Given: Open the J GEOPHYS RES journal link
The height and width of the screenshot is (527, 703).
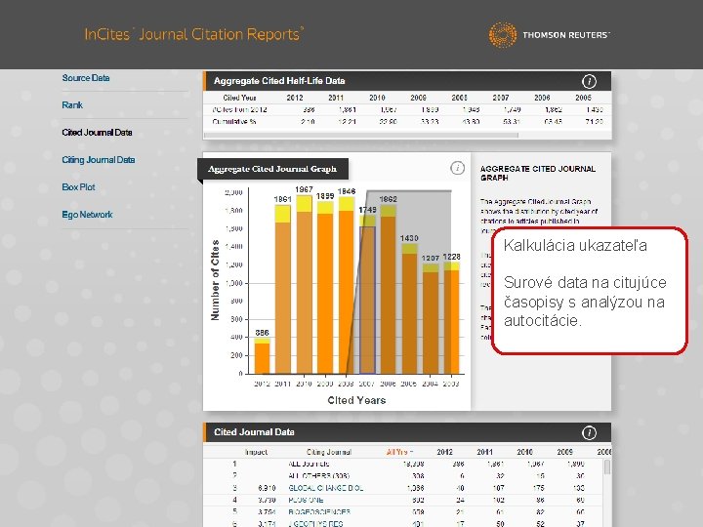Looking at the screenshot, I should coord(315,523).
